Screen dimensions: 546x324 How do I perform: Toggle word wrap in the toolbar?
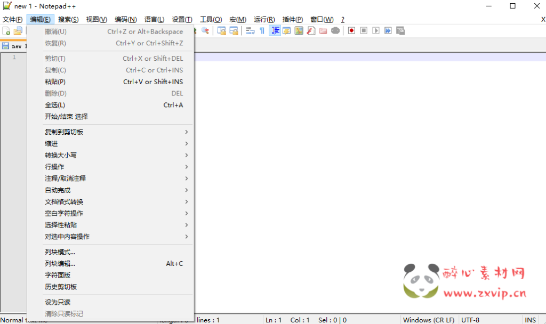point(251,30)
